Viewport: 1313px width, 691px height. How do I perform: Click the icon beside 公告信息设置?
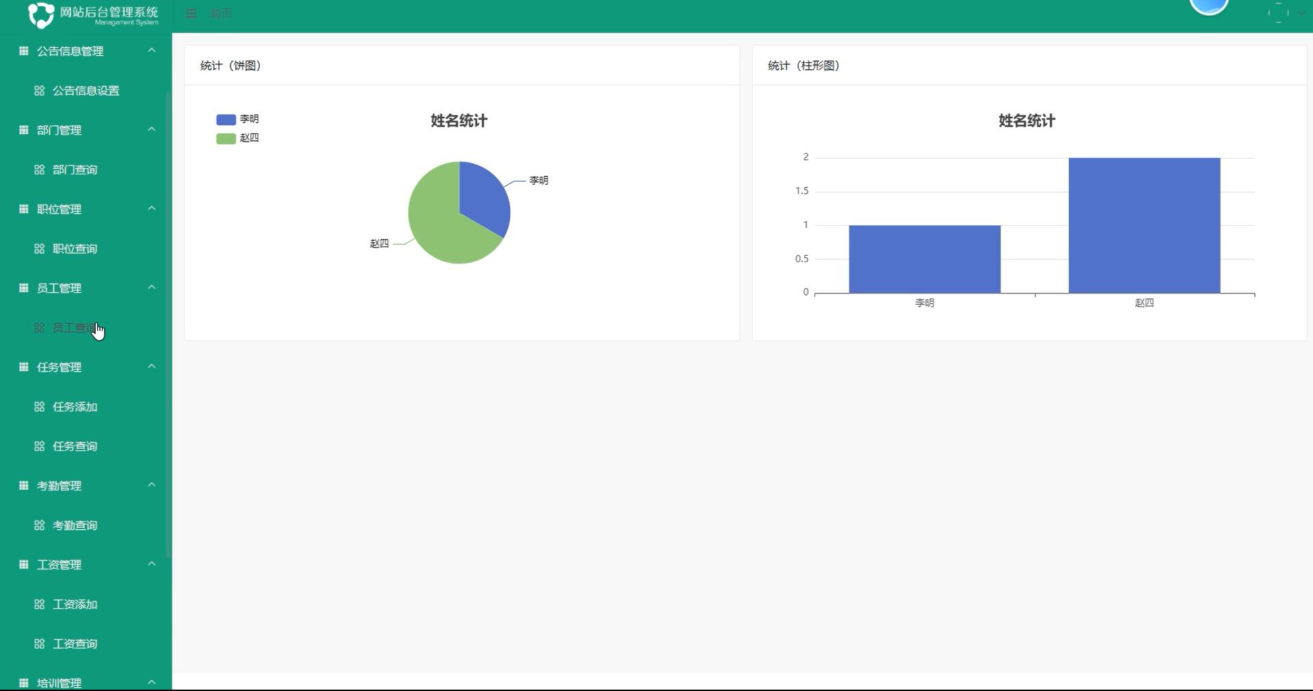tap(40, 90)
